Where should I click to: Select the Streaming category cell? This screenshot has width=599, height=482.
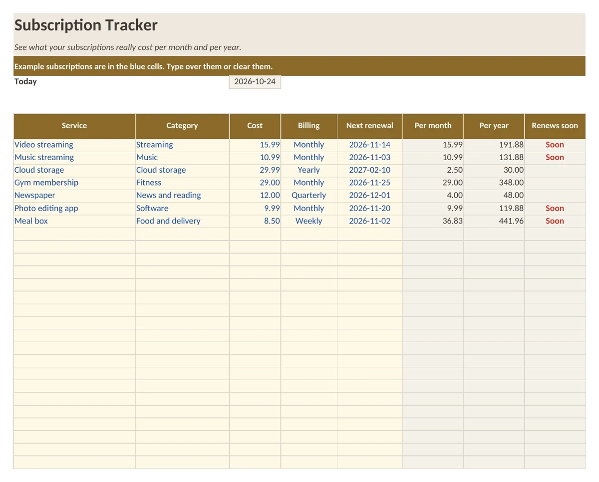pos(182,145)
